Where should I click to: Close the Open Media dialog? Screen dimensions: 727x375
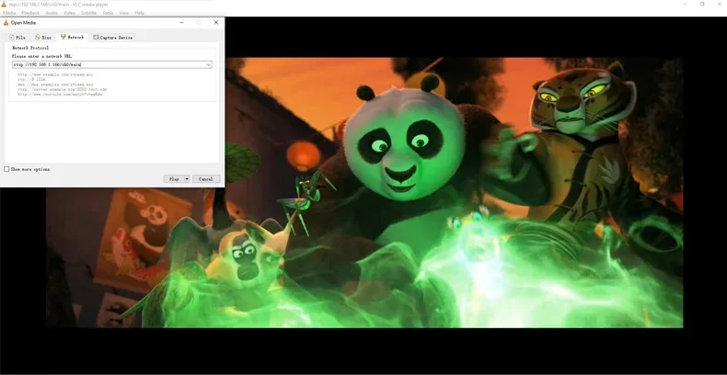pos(216,22)
